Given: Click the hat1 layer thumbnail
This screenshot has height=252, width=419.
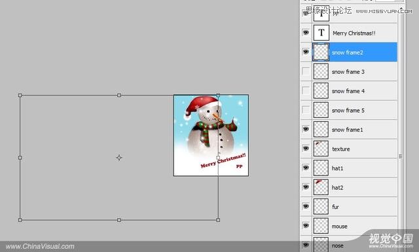Looking at the screenshot, I should 321,168.
